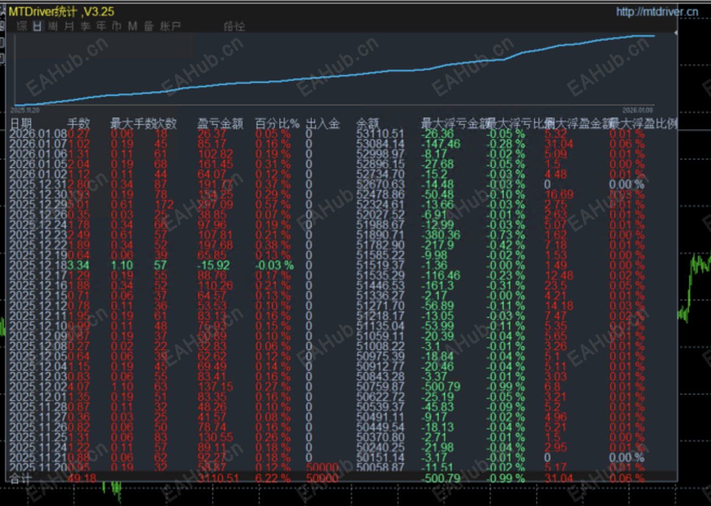711x506 pixels.
Task: Select the 2026.01.08 date row
Action: point(38,134)
